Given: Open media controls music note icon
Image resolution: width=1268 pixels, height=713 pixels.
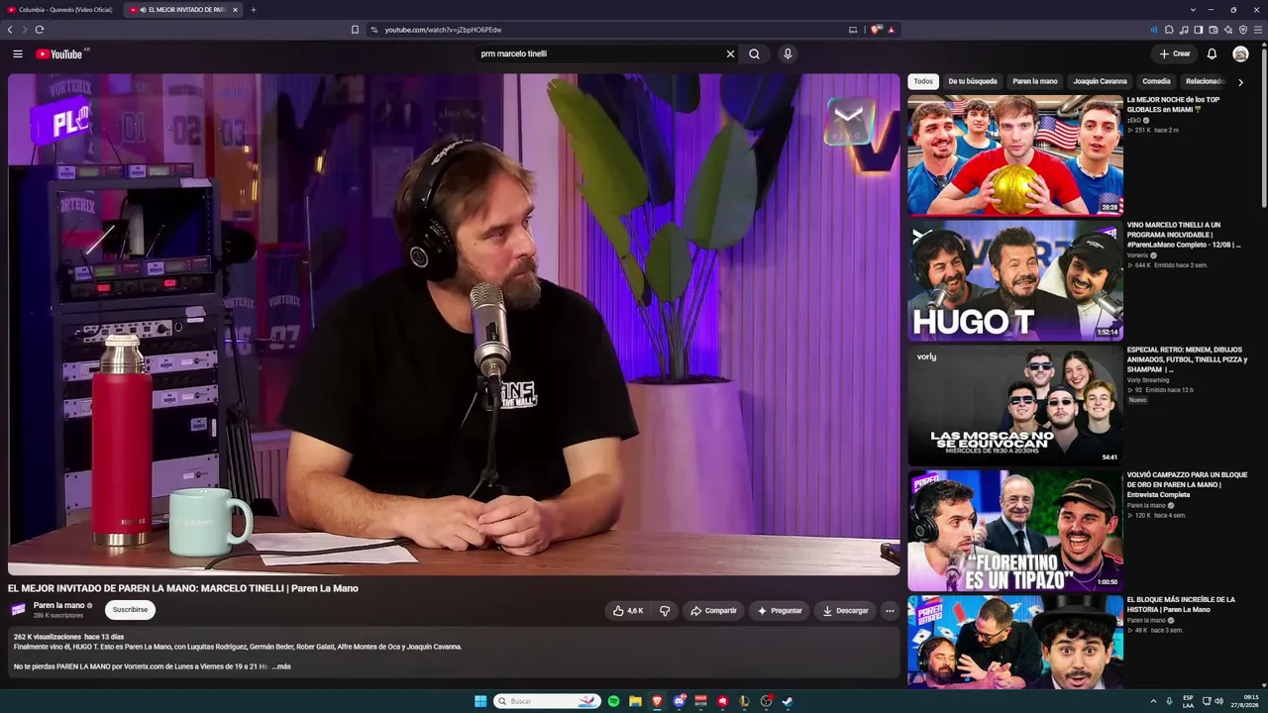Looking at the screenshot, I should coord(1184,30).
